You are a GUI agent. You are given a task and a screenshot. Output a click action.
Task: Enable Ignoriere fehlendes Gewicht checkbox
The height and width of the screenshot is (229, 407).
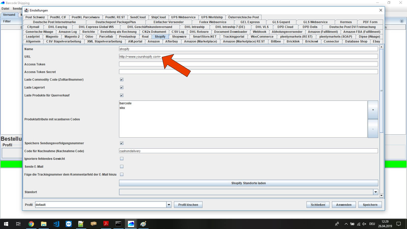tap(122, 159)
